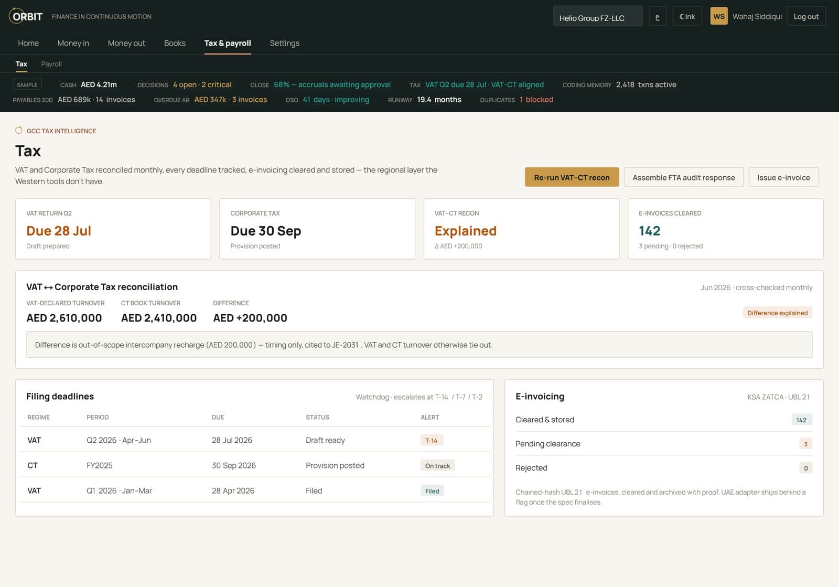This screenshot has width=839, height=587.
Task: Open the VAT-CT Recon Explained card
Action: (521, 229)
